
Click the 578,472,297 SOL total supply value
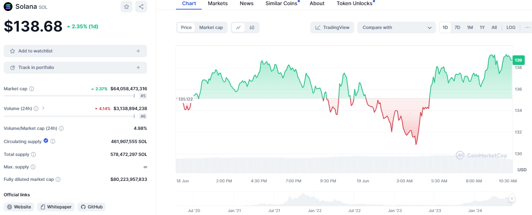(x=129, y=154)
